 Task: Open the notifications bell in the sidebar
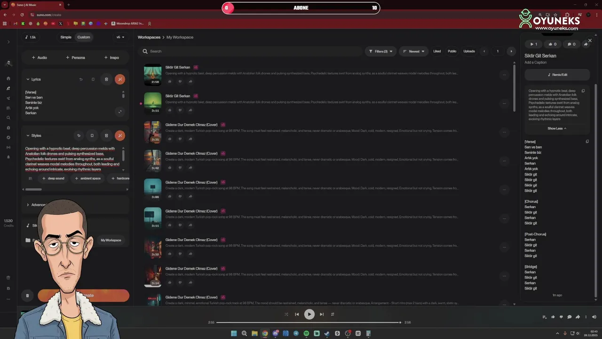point(8,157)
